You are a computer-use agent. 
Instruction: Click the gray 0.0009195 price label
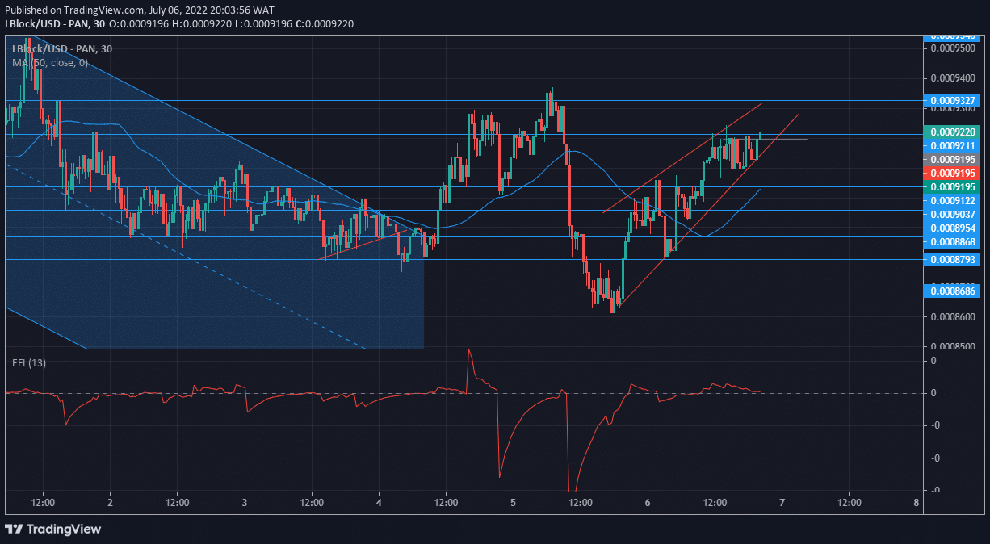click(954, 160)
